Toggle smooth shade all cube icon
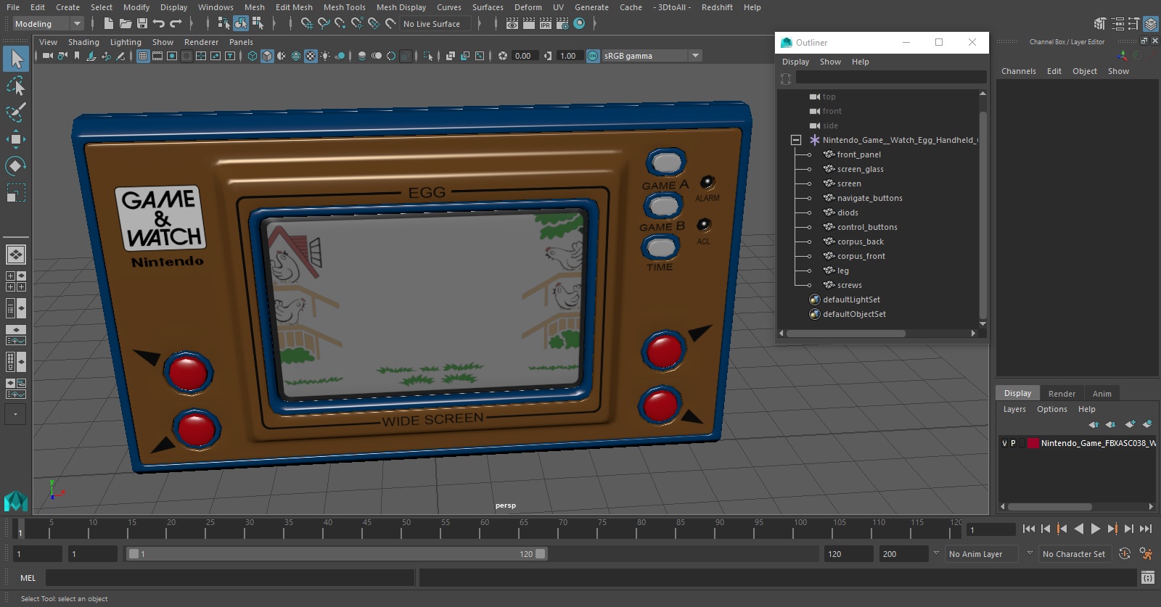This screenshot has width=1161, height=607. (267, 56)
